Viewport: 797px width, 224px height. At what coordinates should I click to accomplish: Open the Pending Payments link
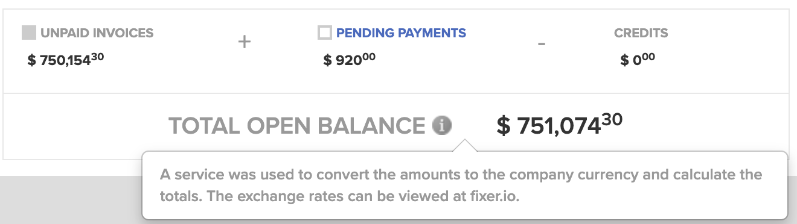[401, 33]
